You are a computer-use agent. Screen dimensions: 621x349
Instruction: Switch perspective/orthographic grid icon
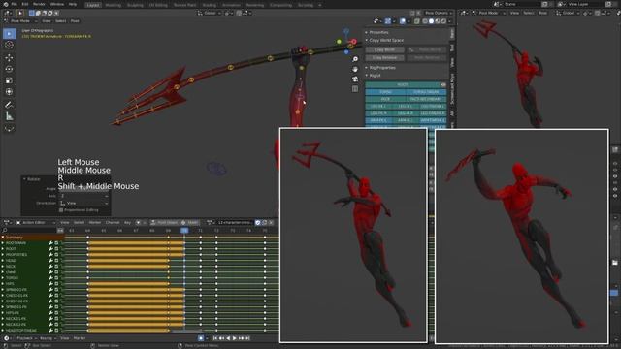pyautogui.click(x=355, y=89)
